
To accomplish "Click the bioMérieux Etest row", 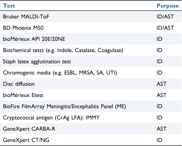I will pyautogui.click(x=91, y=95).
